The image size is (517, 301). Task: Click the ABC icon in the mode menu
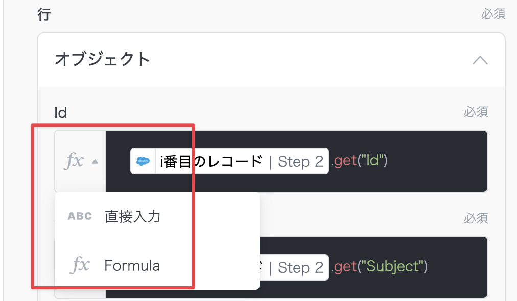coord(80,216)
